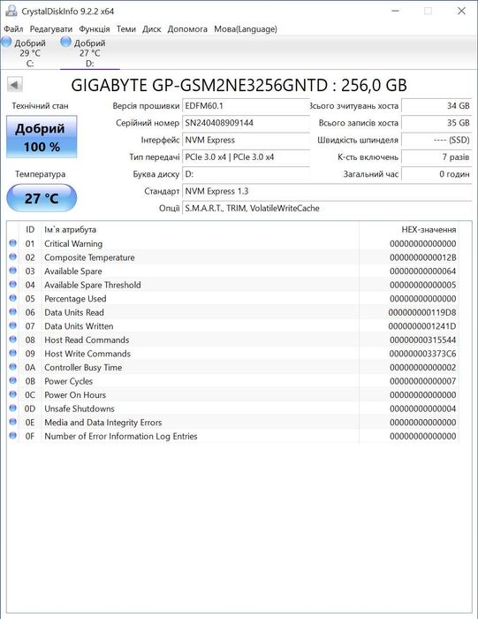This screenshot has height=619, width=478.
Task: Minimize the CrystalDiskInfo window
Action: (x=395, y=11)
